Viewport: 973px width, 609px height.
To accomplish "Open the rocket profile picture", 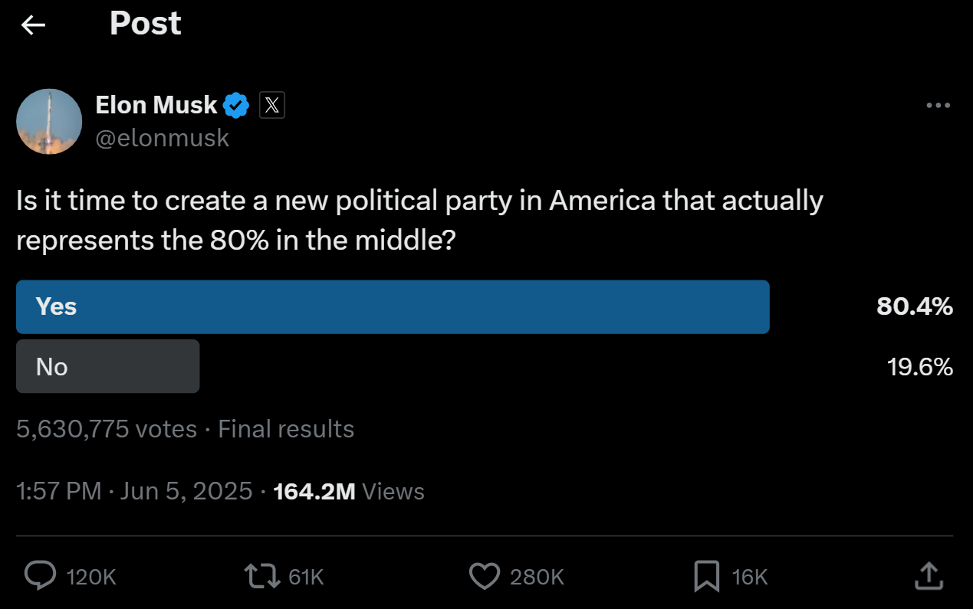I will tap(49, 121).
